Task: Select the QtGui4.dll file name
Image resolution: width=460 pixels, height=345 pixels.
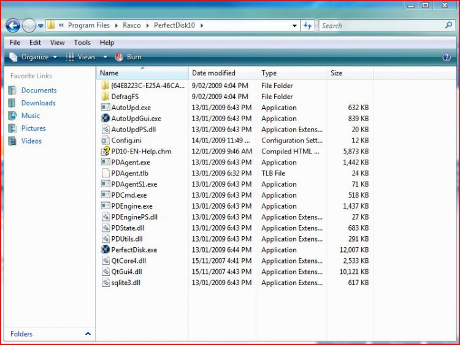Action: [126, 272]
